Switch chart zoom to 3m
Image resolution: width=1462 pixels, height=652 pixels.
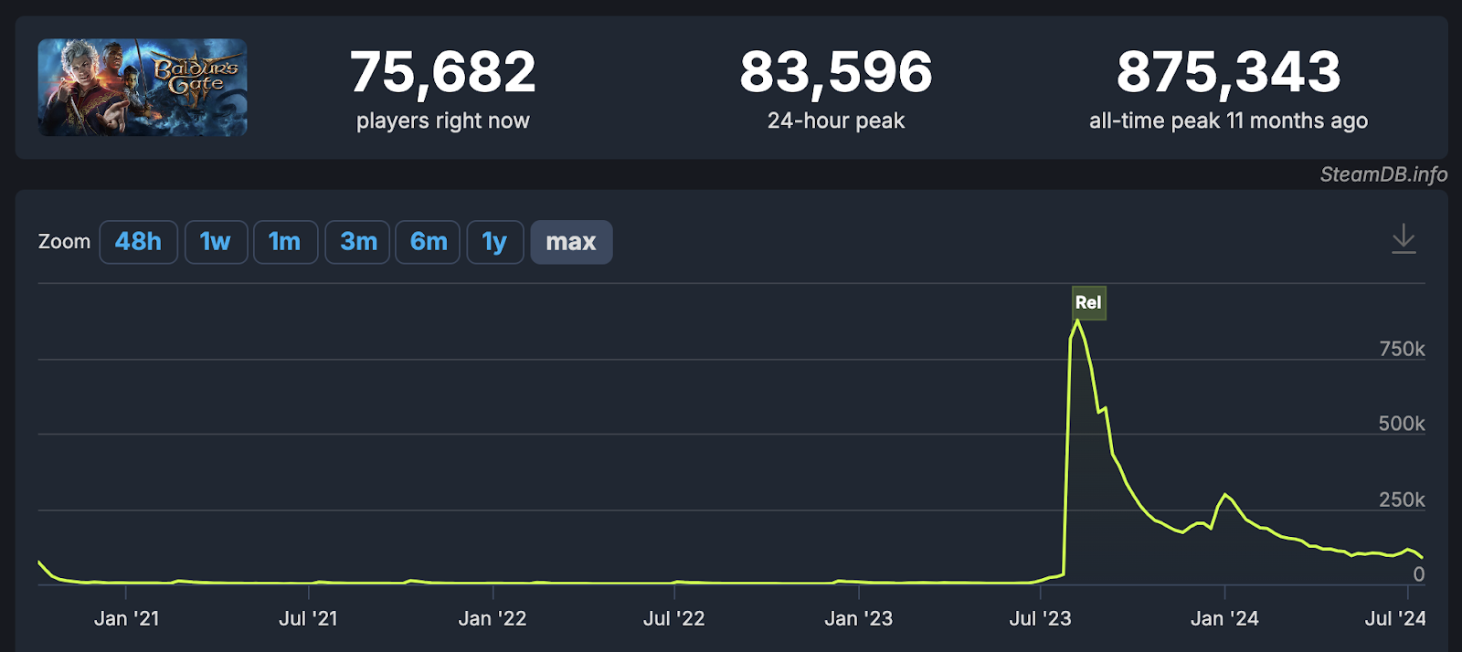coord(358,242)
